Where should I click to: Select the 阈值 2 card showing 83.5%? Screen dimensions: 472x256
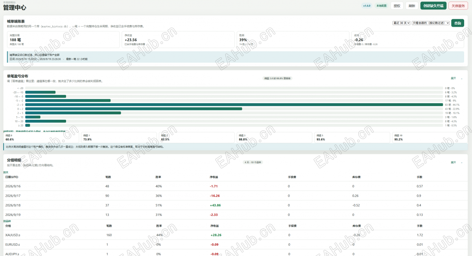[x=197, y=137]
